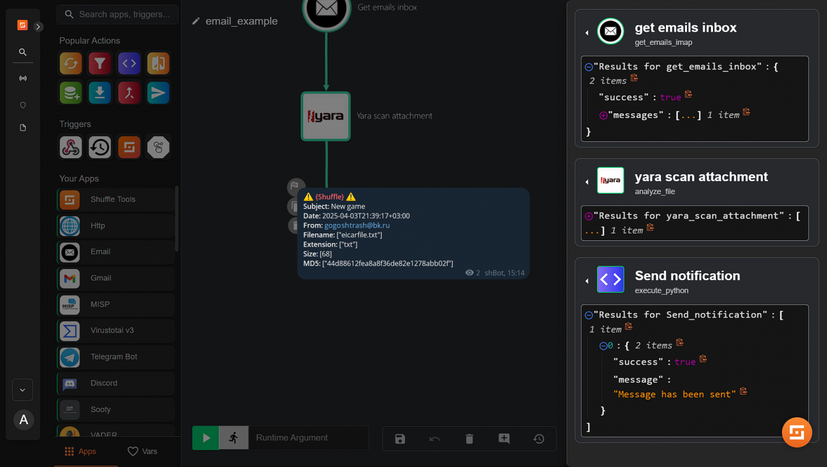Screen dimensions: 827x467
Task: Expand the 'Results for yara_scan_attachment' JSON tree
Action: coord(588,217)
